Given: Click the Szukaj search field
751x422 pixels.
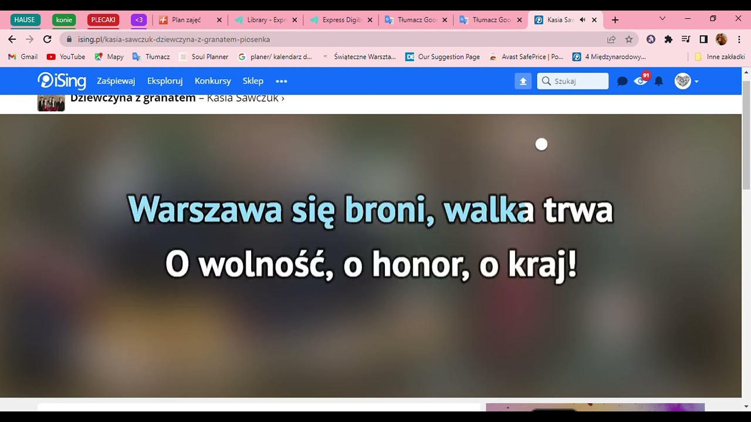Looking at the screenshot, I should tap(573, 81).
